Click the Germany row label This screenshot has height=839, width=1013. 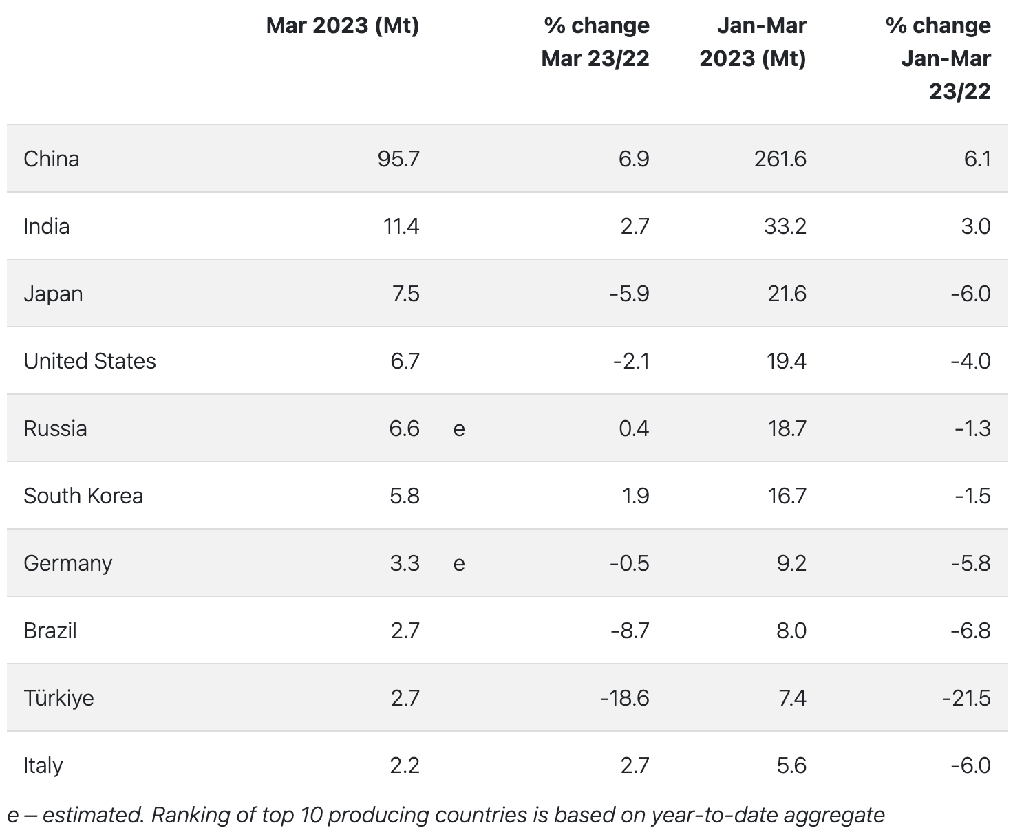click(x=67, y=563)
